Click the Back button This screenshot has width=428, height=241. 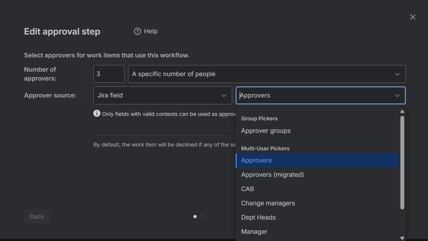(x=37, y=217)
